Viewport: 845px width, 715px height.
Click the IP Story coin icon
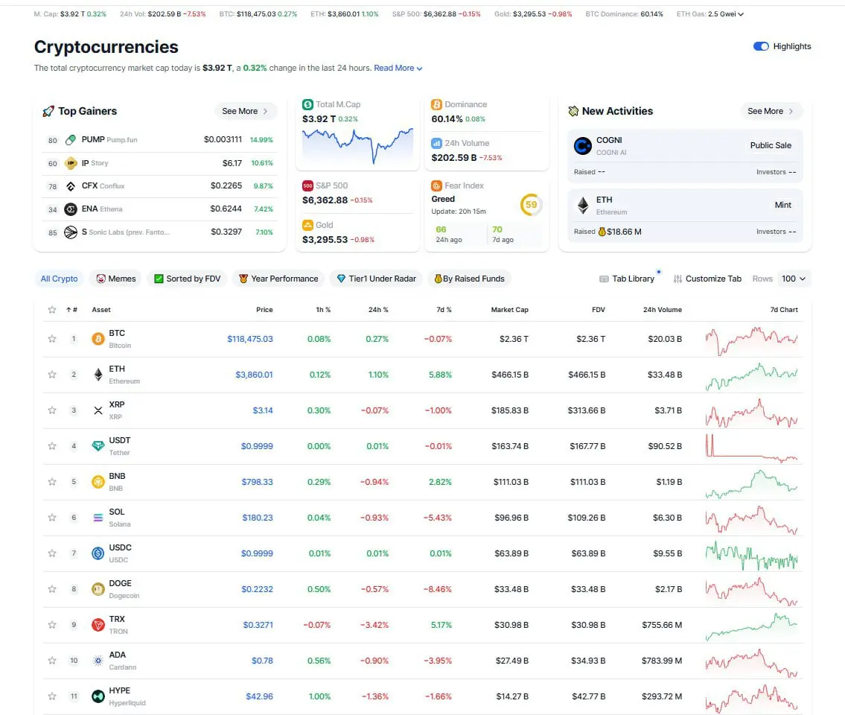tap(71, 163)
